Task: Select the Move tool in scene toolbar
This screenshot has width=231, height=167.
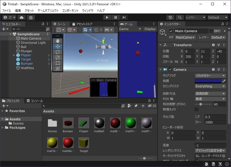Action: (58, 46)
